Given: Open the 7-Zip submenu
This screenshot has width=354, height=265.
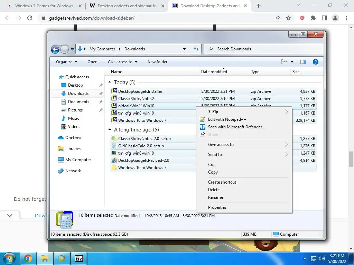Looking at the screenshot, I should point(244,112).
